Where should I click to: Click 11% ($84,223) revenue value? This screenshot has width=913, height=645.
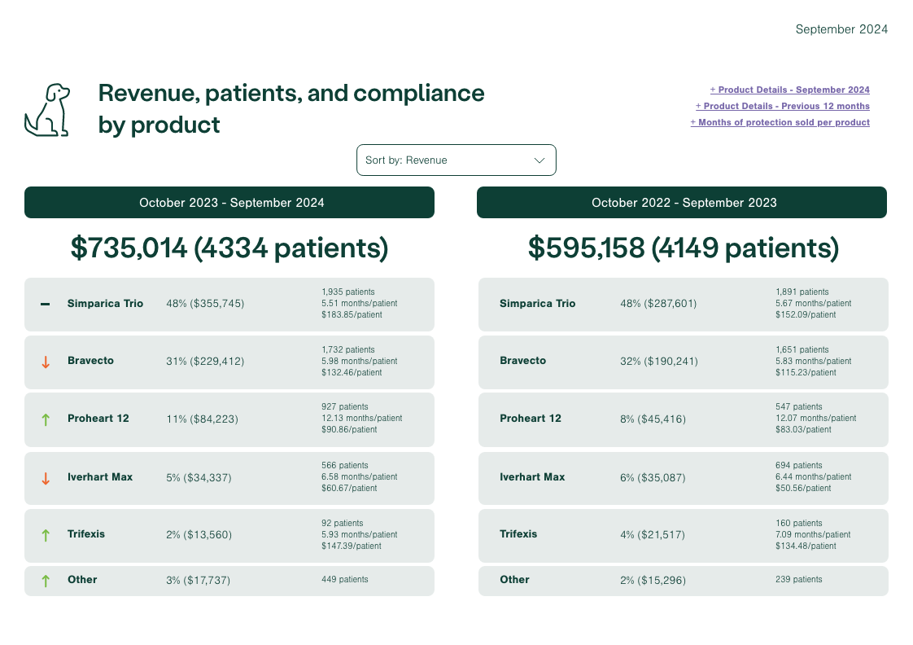click(202, 419)
